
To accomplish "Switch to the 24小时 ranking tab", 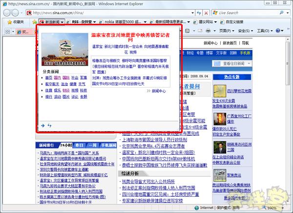I will coord(66,145).
